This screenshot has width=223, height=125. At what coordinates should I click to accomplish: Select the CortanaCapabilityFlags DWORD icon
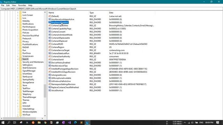49,28
